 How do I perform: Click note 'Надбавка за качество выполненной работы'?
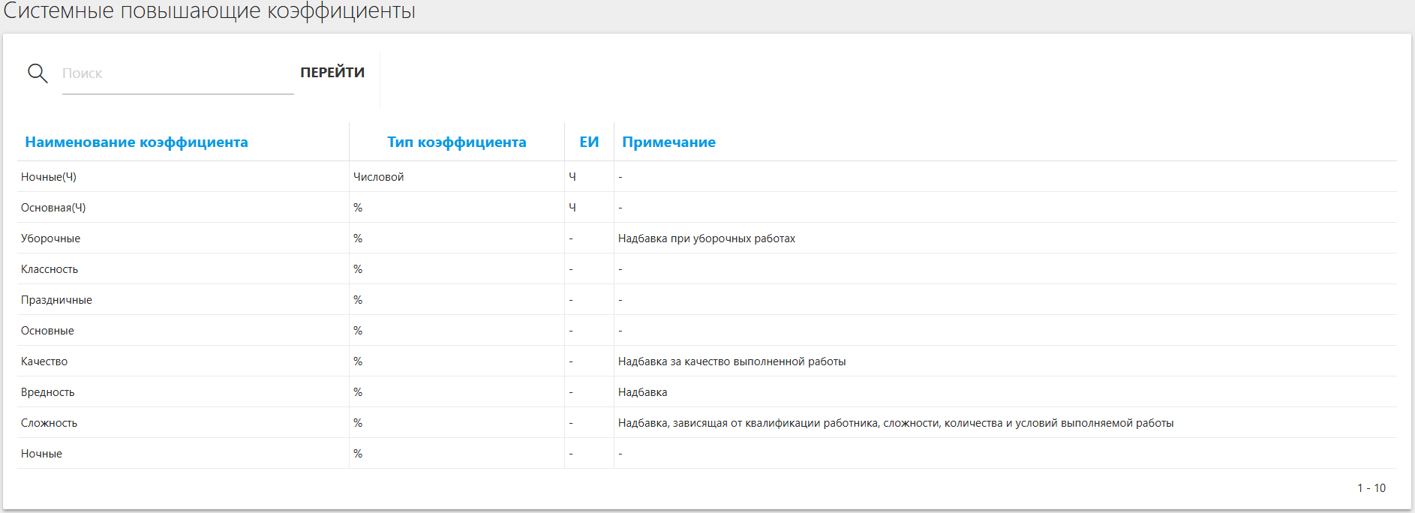coord(732,361)
